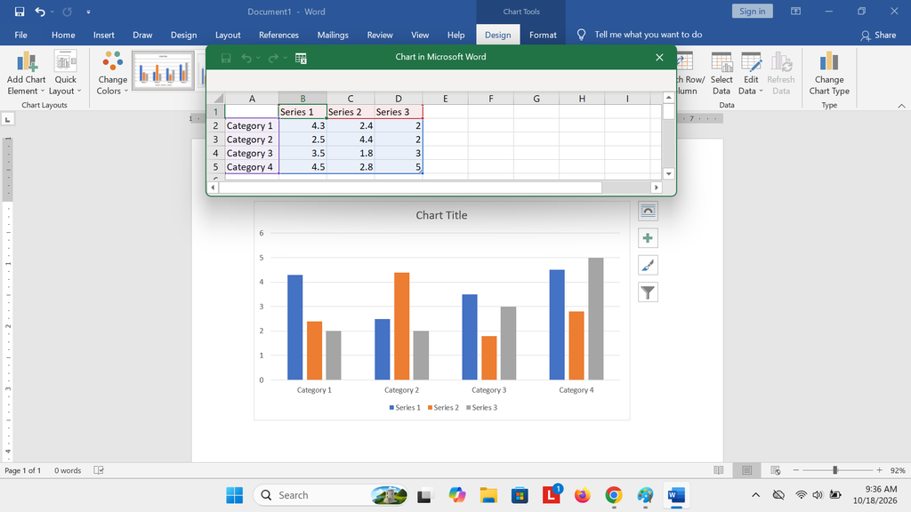
Task: Click the Page 1 of 1 indicator
Action: (x=23, y=470)
